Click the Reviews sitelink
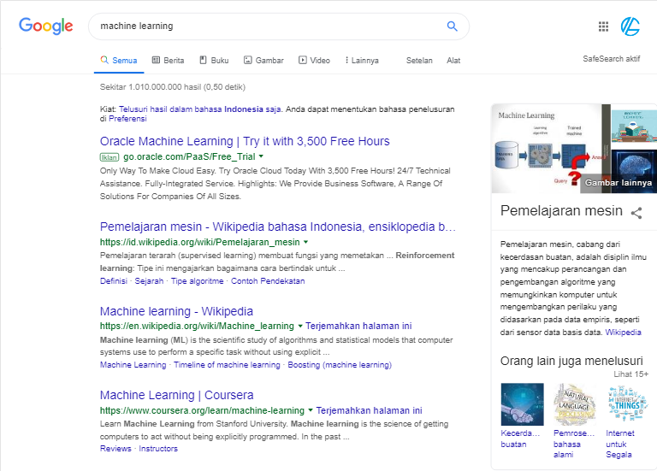 click(115, 449)
